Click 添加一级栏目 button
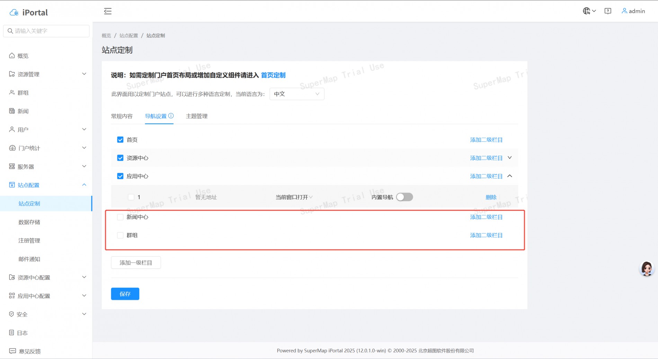The image size is (658, 359). (136, 263)
